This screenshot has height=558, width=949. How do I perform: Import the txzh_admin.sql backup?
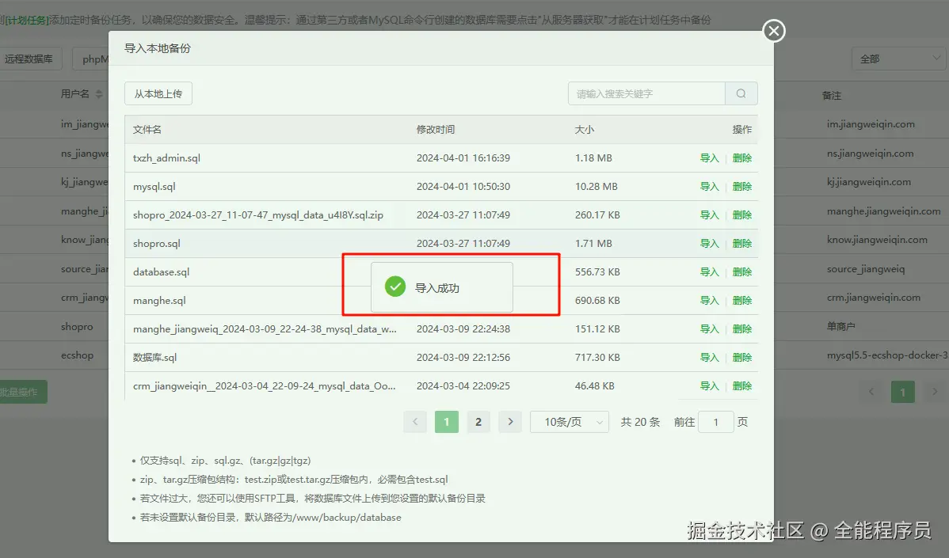click(x=709, y=158)
